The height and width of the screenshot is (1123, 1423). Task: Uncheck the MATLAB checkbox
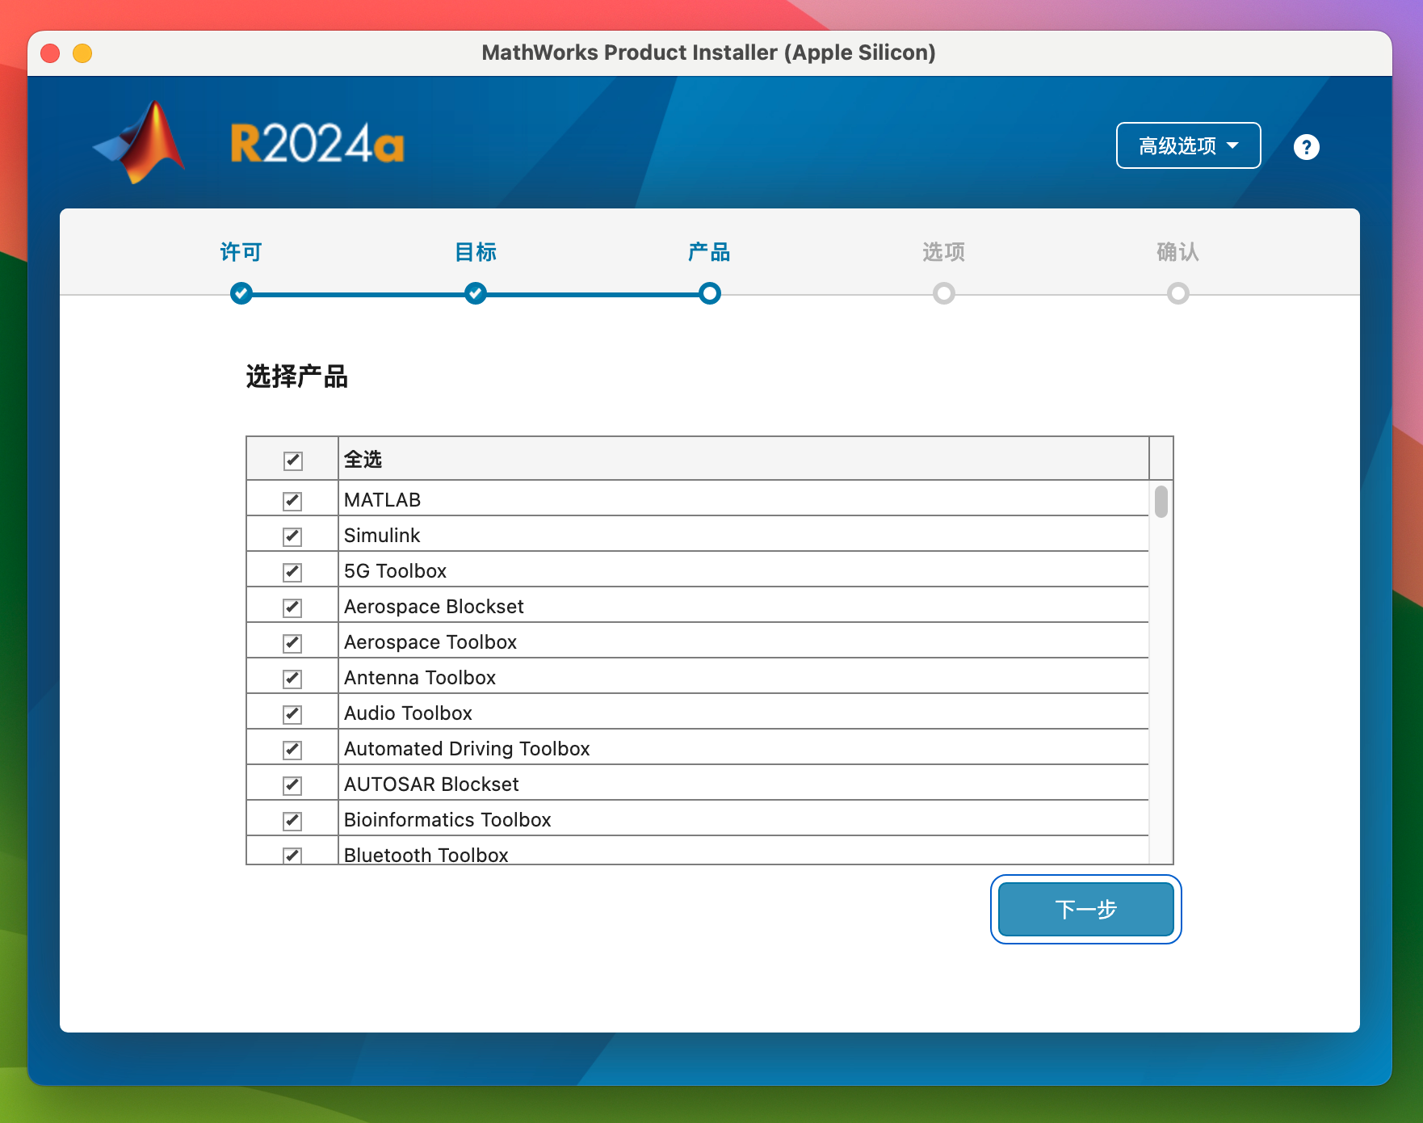pos(292,501)
